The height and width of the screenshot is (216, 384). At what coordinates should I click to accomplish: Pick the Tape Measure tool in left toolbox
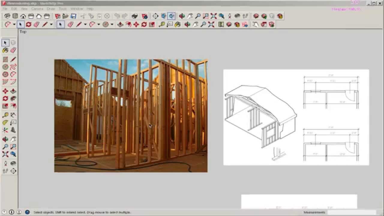point(5,115)
